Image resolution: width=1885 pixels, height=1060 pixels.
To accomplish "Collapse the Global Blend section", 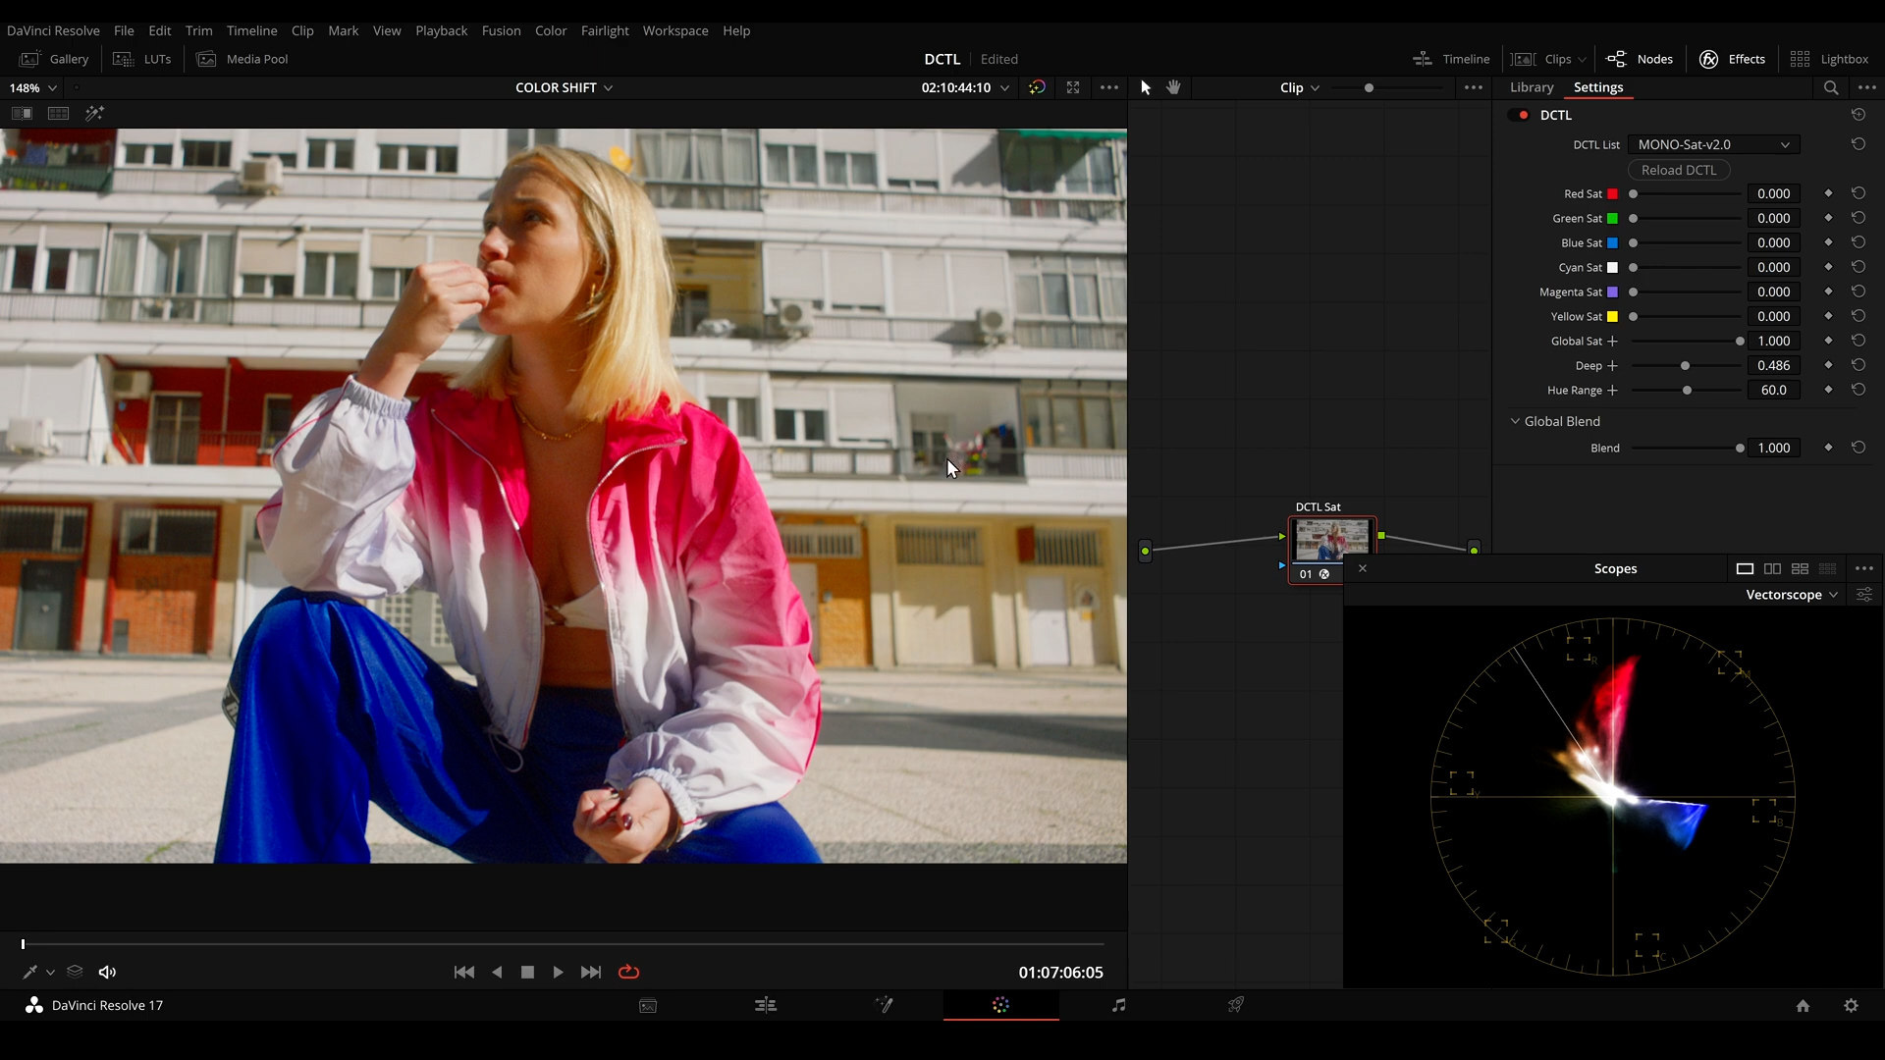I will (x=1515, y=421).
